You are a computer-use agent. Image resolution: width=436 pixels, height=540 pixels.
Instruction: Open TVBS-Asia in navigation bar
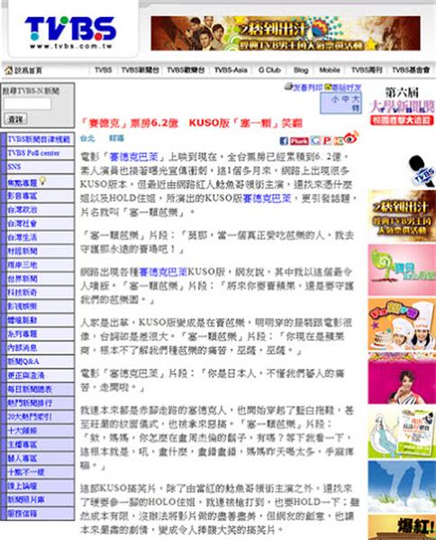[x=231, y=70]
